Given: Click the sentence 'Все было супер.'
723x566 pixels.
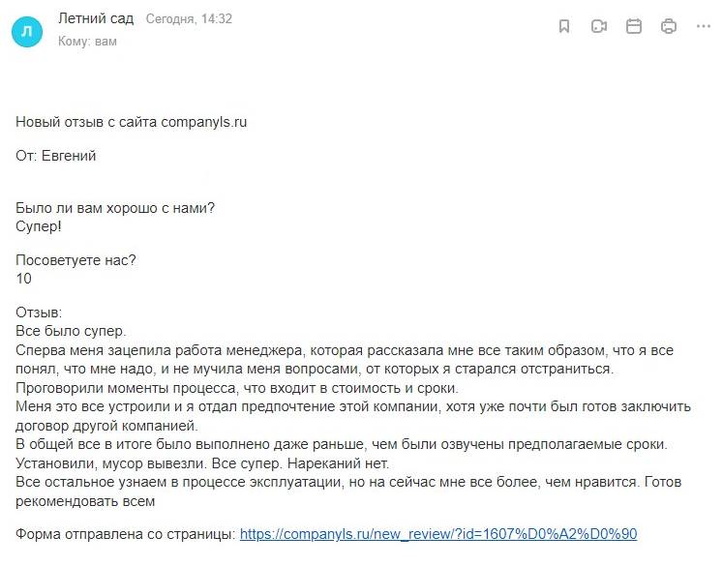Looking at the screenshot, I should (x=72, y=332).
